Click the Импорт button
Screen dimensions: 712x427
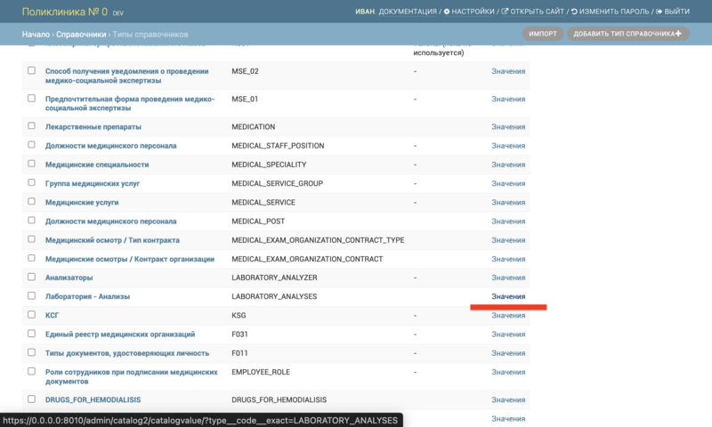pos(543,34)
